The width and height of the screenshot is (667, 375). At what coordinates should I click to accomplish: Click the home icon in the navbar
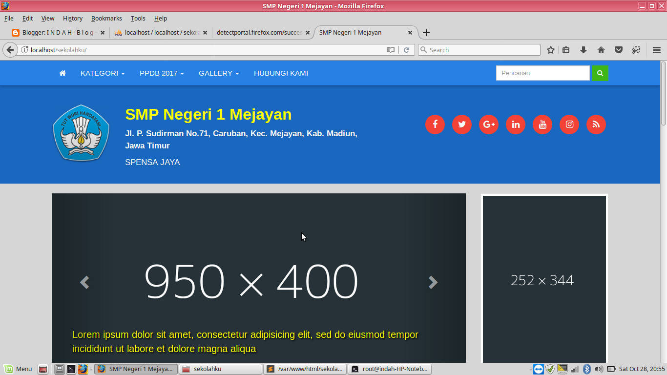tap(63, 73)
